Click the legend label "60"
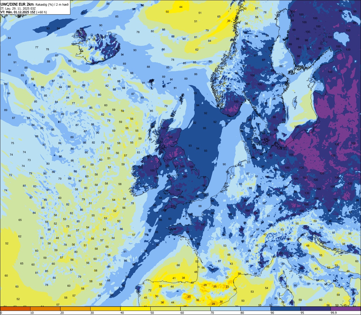 [182, 313]
